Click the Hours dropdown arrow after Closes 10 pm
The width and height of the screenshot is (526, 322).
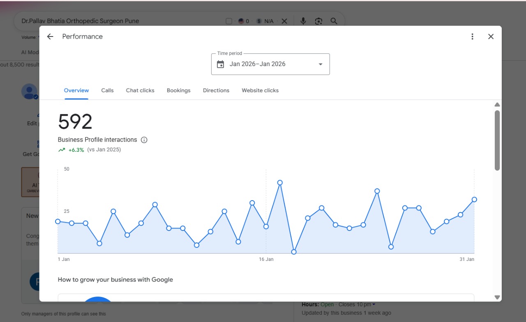[x=374, y=304]
